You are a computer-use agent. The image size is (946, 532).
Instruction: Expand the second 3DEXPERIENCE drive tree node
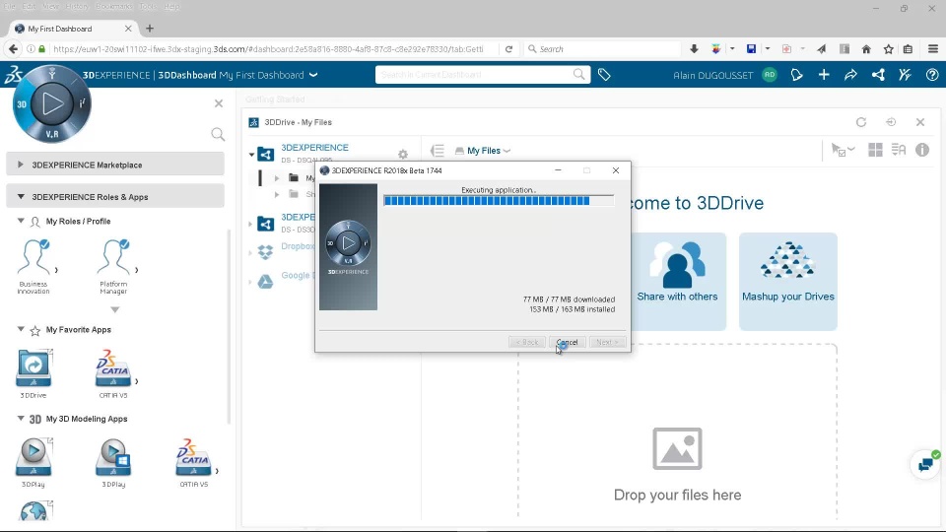(250, 224)
